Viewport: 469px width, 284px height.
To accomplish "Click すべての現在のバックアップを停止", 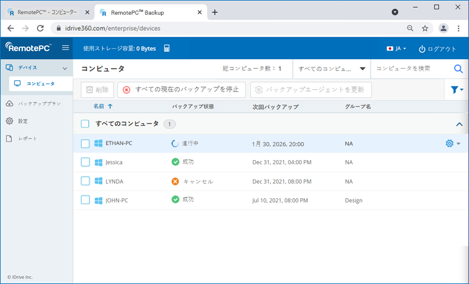I will 181,90.
